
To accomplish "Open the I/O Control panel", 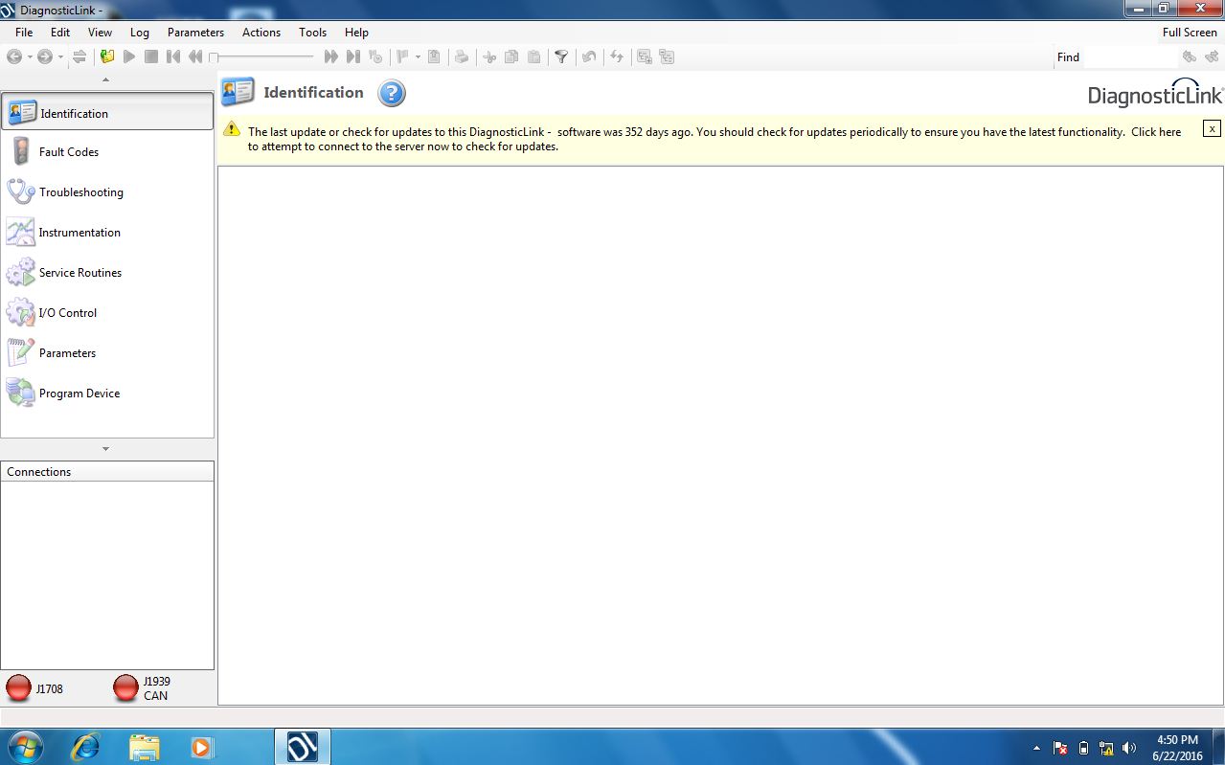I will click(x=107, y=313).
